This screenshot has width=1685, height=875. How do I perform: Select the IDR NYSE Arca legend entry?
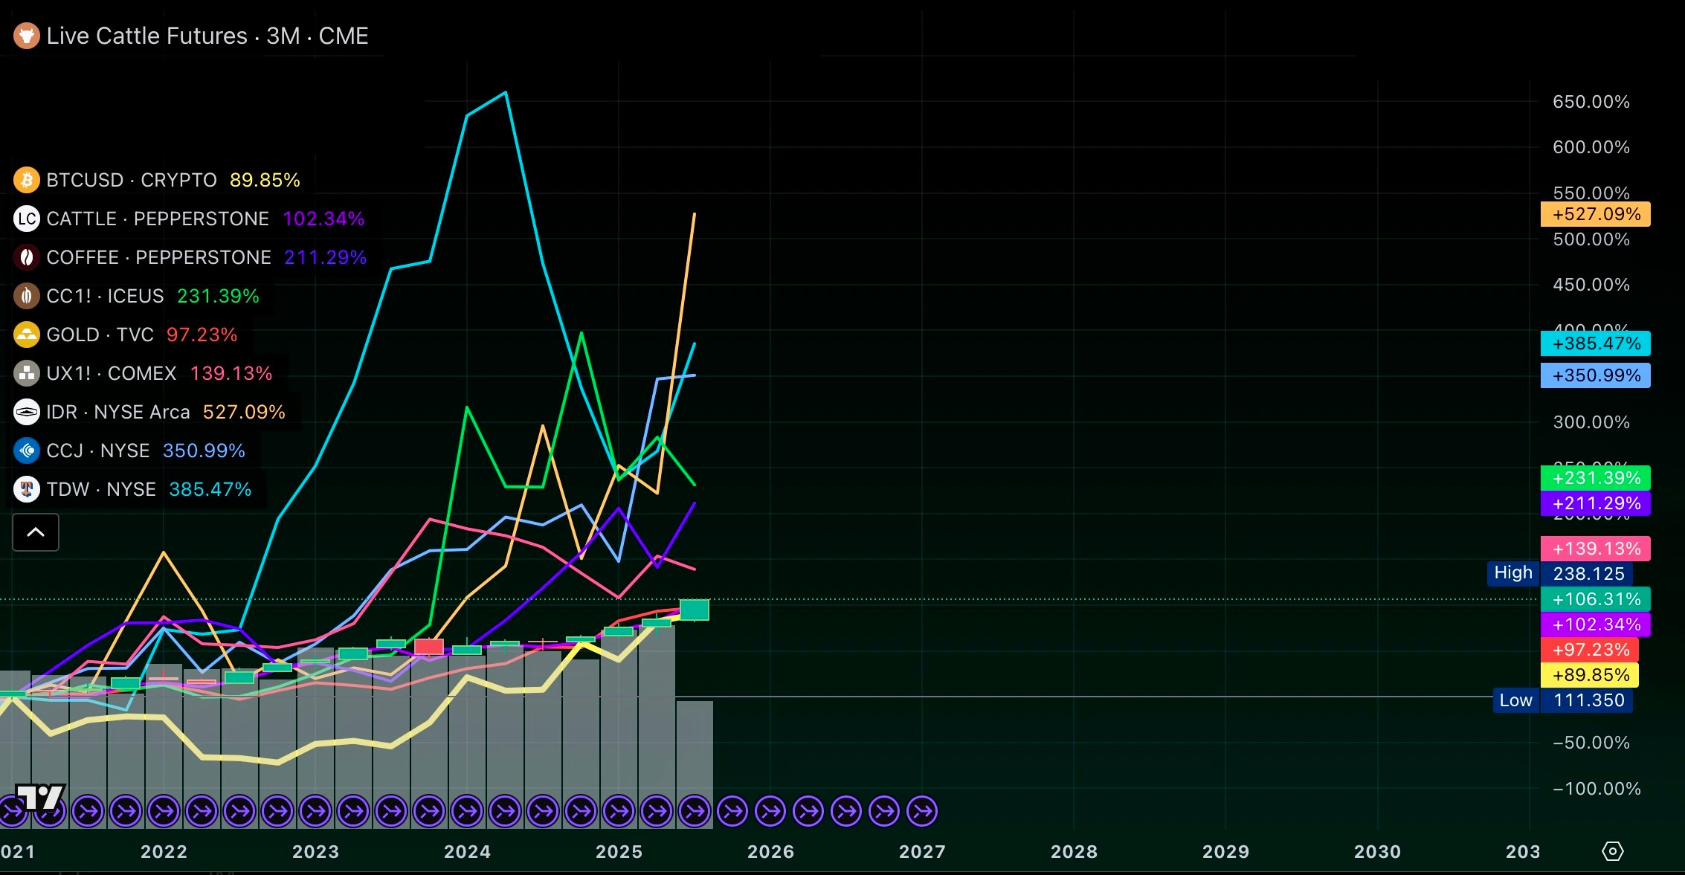point(118,412)
